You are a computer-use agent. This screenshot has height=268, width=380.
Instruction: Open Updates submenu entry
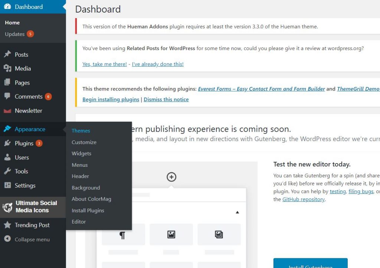[x=15, y=34]
